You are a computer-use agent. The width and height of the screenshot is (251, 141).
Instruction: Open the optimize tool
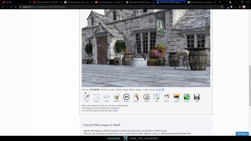116,98
